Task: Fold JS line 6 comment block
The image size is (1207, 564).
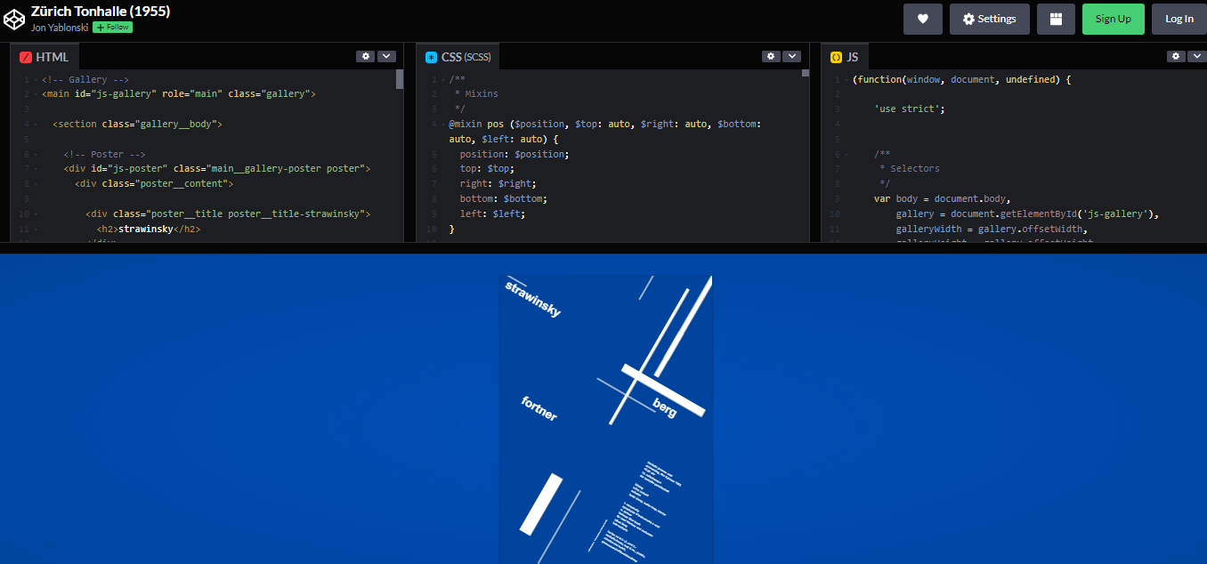Action: click(x=847, y=154)
